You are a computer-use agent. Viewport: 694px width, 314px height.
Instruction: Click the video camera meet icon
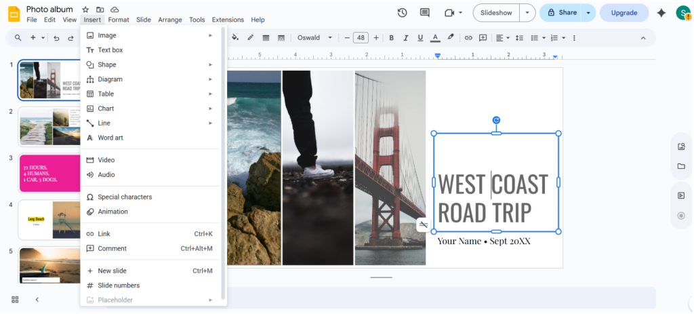pos(450,13)
